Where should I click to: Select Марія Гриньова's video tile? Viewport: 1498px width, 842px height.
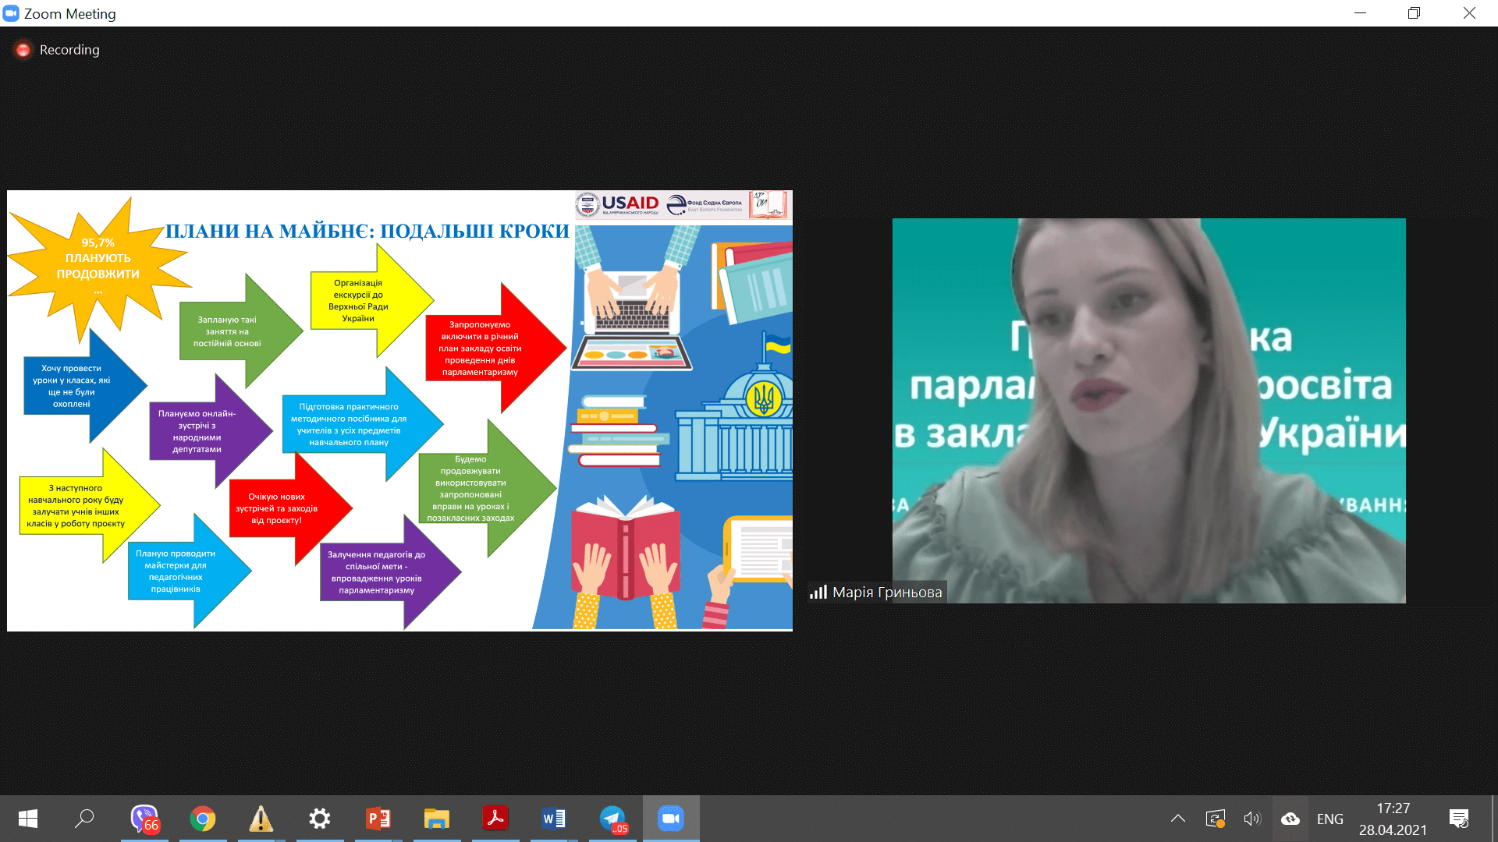[x=1148, y=410]
